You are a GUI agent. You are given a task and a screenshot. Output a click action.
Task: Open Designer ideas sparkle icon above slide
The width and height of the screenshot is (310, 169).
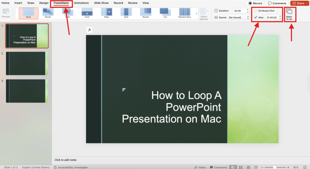pos(89,30)
